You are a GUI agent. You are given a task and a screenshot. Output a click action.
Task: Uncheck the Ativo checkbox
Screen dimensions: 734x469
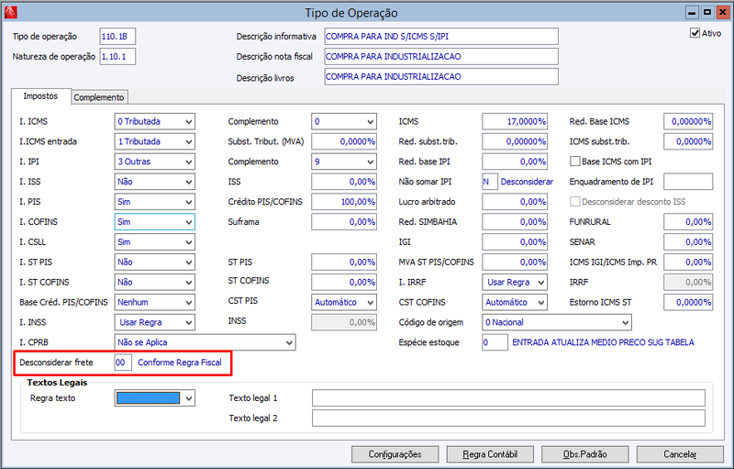point(695,33)
